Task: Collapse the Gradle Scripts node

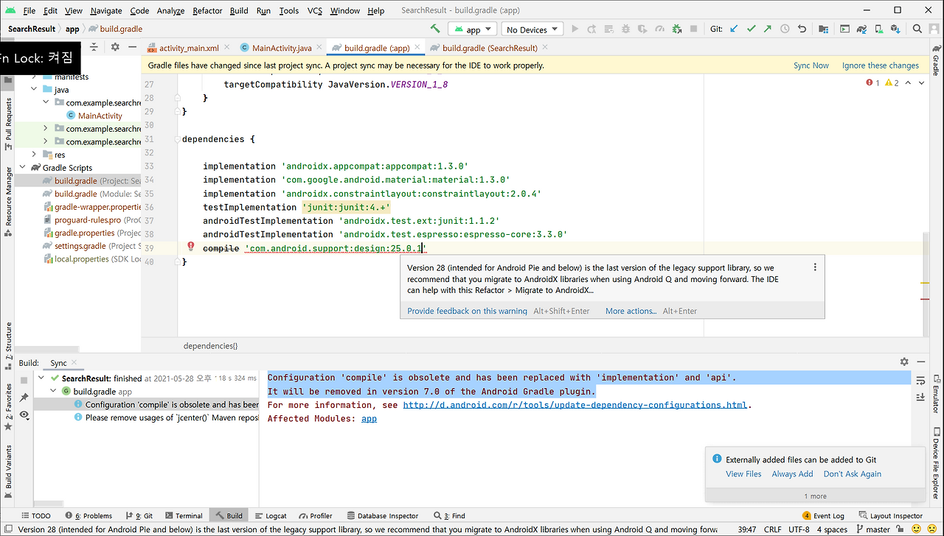Action: coord(23,168)
